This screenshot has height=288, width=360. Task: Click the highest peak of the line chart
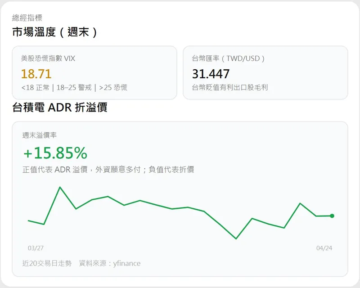pyautogui.click(x=60, y=187)
